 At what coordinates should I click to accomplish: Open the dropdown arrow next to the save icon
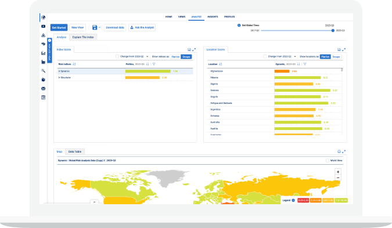[x=99, y=27]
